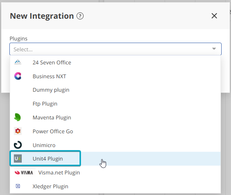This screenshot has width=231, height=195.
Task: Select the Dummy plugin option
Action: click(x=51, y=90)
